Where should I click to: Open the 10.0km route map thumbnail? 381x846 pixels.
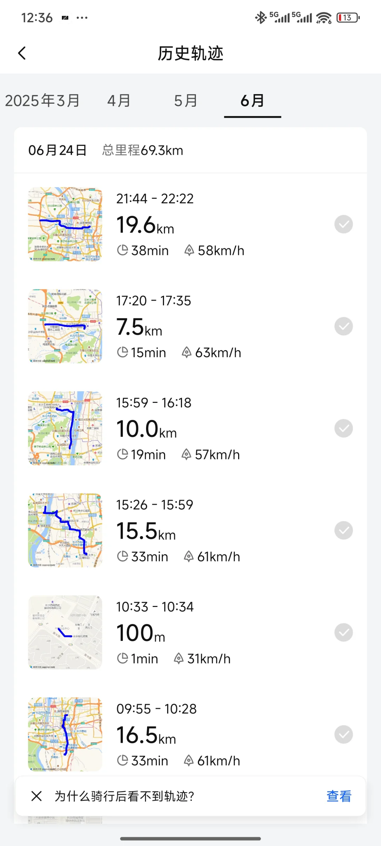coord(65,428)
